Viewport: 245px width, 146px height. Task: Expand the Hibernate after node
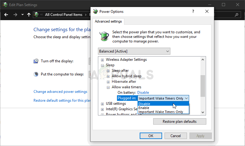[108, 82]
